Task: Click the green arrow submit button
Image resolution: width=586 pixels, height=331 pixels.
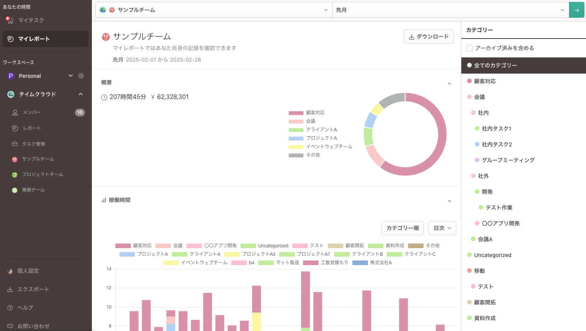Action: (x=576, y=10)
